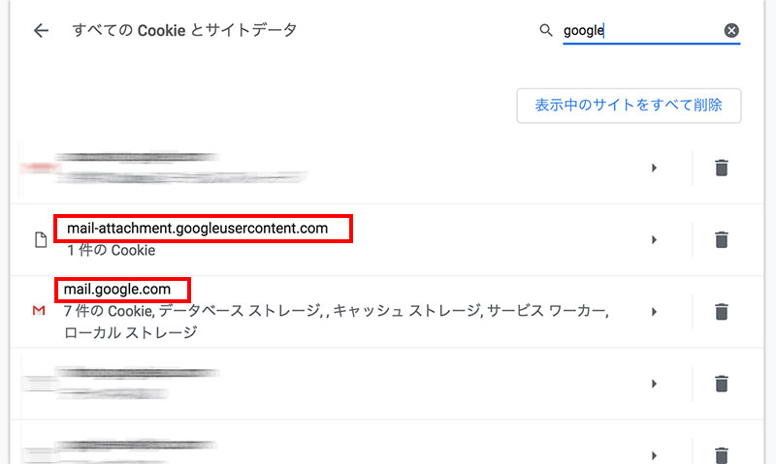Clear the google search text
This screenshot has width=776, height=464.
[x=731, y=31]
